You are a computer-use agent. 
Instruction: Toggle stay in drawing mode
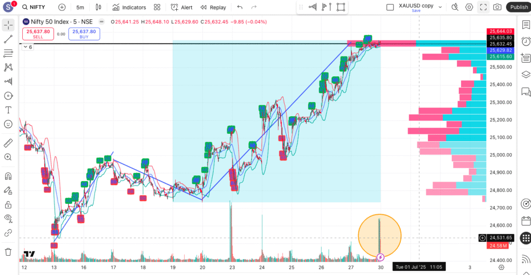coord(8,190)
